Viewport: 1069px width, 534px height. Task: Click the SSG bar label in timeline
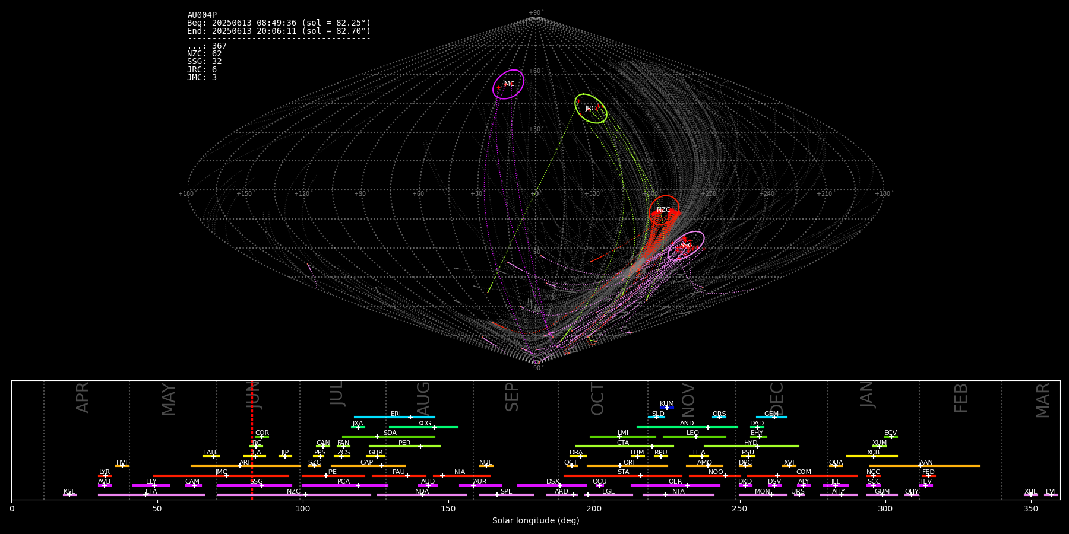coord(256,482)
